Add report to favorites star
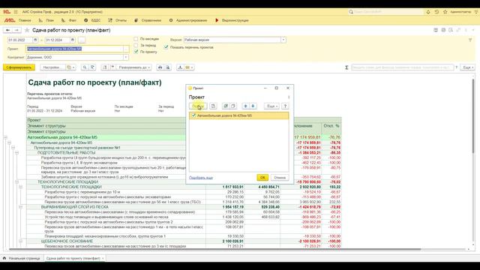This screenshot has height=270, width=480. pos(27,30)
